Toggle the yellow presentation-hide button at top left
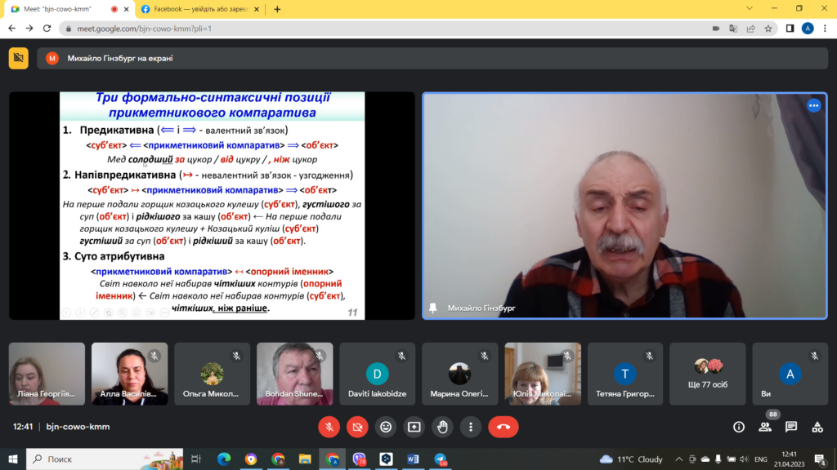The image size is (837, 470). [x=18, y=58]
